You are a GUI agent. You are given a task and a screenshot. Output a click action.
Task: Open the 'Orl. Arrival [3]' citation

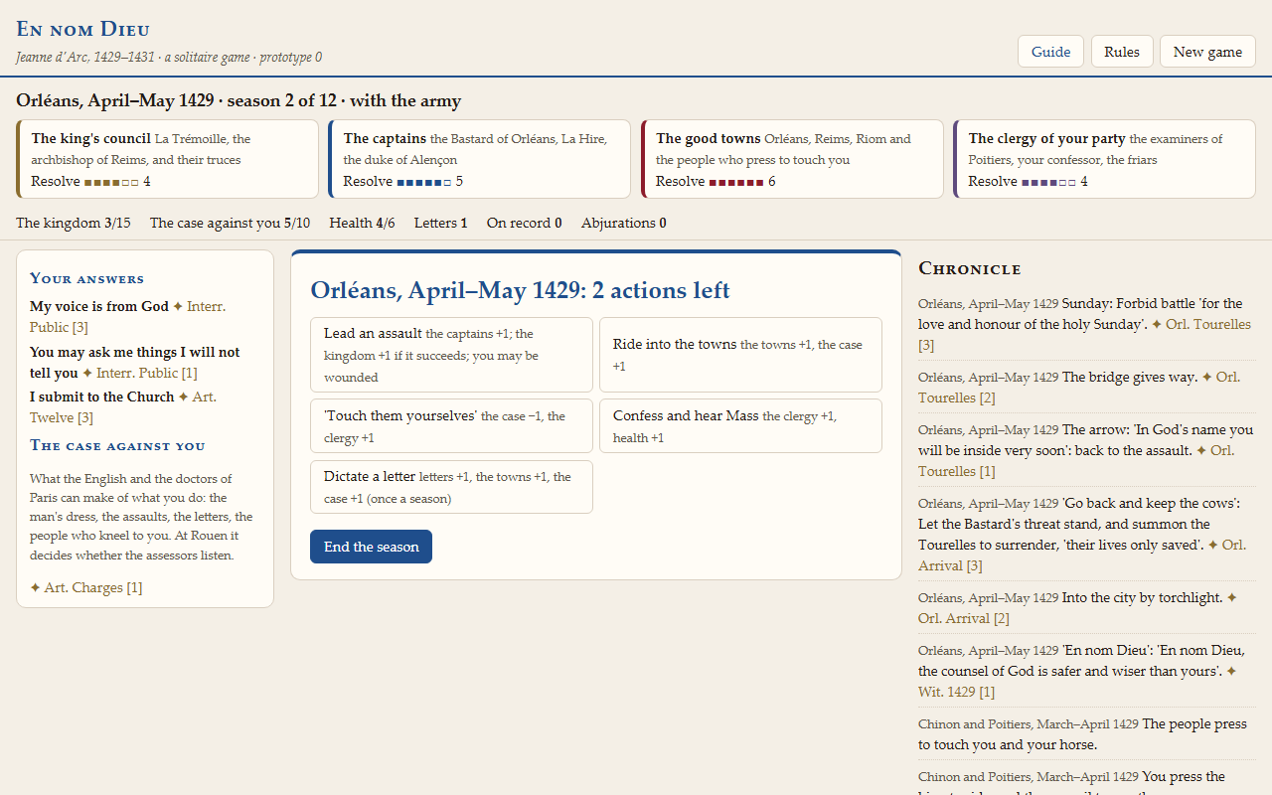click(1082, 556)
